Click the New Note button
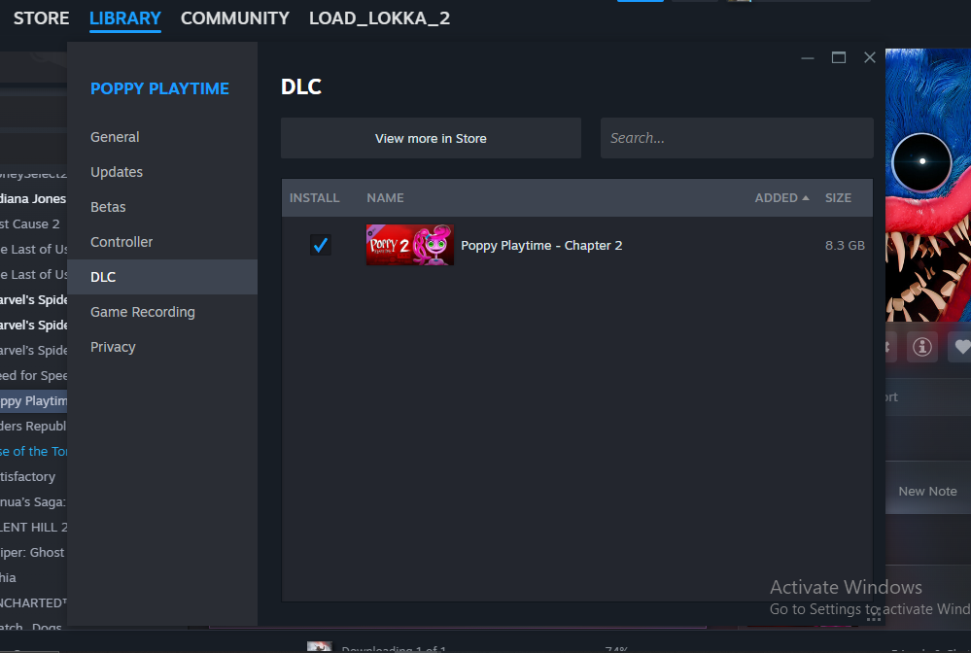This screenshot has height=653, width=971. [927, 491]
